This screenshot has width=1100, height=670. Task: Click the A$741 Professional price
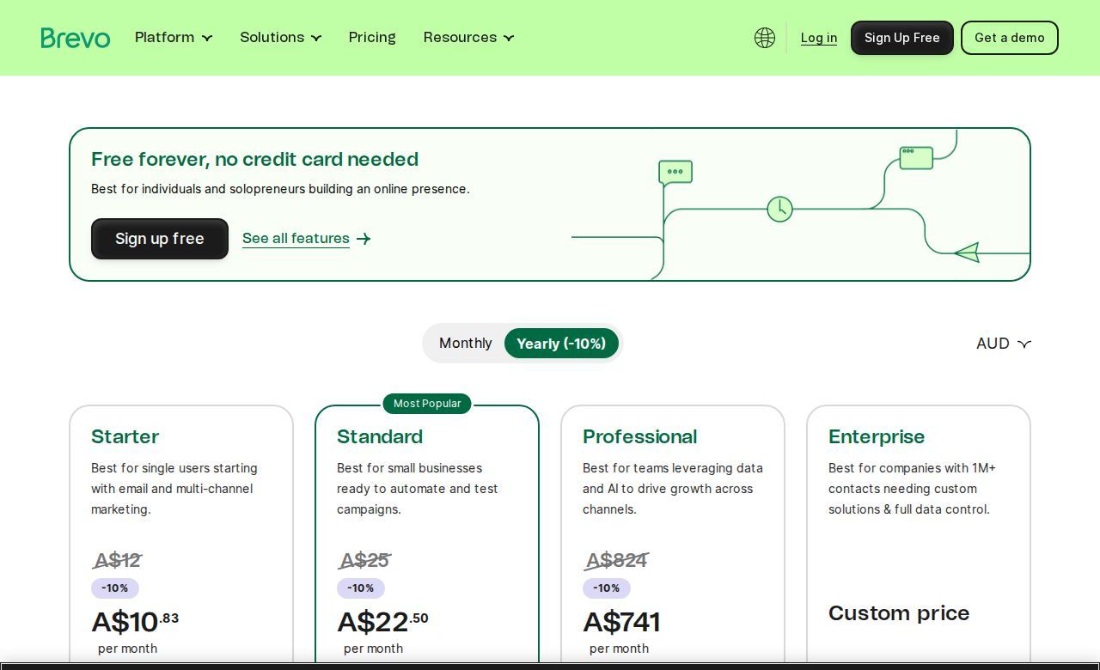621,622
